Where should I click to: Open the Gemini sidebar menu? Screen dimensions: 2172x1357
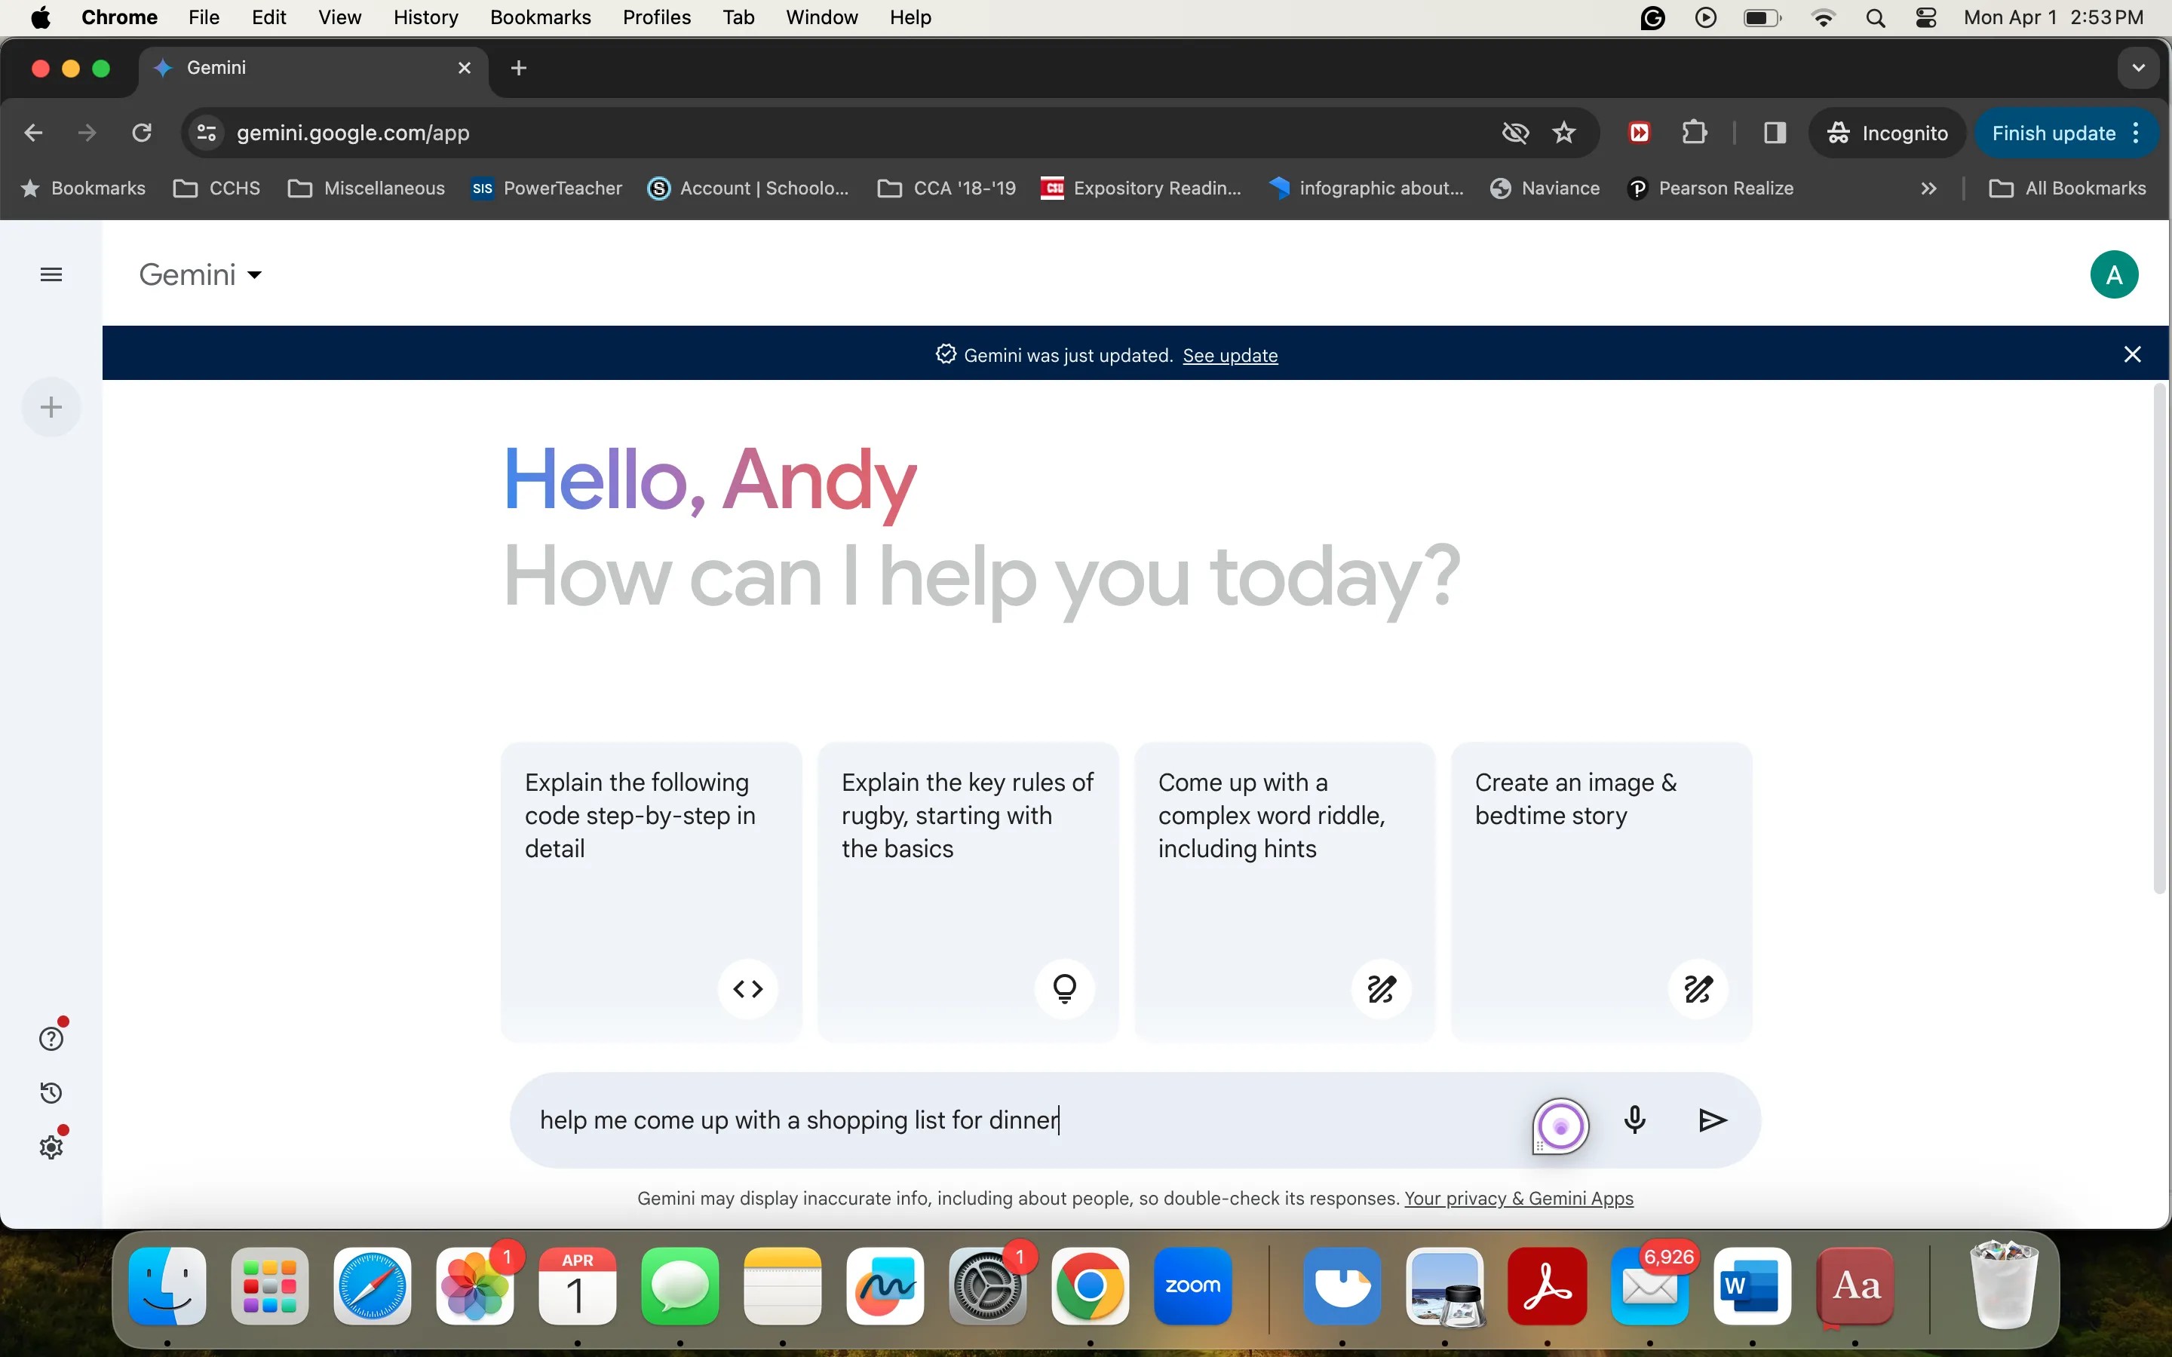[50, 274]
